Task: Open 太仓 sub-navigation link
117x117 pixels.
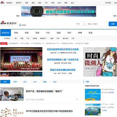Action: pos(28,38)
